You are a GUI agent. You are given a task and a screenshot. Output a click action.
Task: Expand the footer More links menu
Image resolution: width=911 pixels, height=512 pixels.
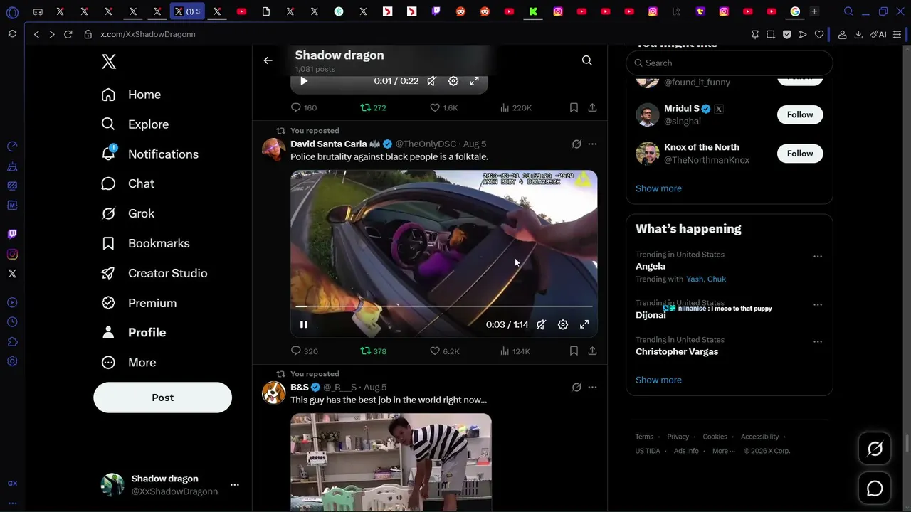(x=724, y=451)
